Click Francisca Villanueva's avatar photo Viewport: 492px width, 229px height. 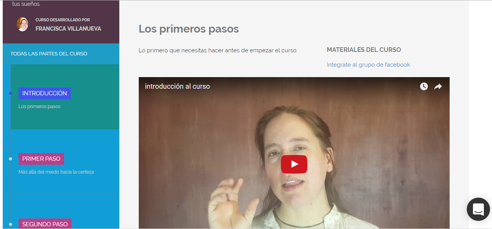(22, 24)
